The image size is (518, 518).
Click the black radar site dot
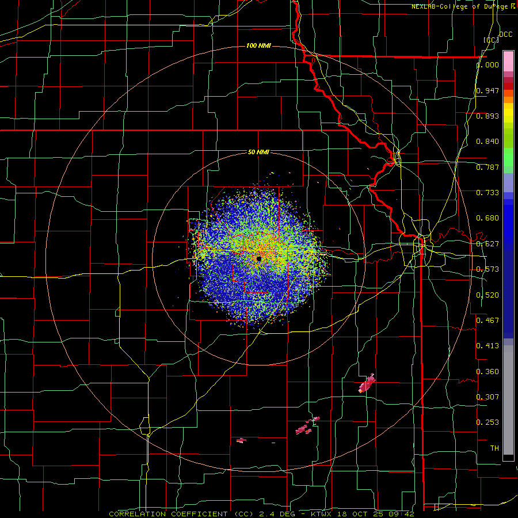click(259, 258)
